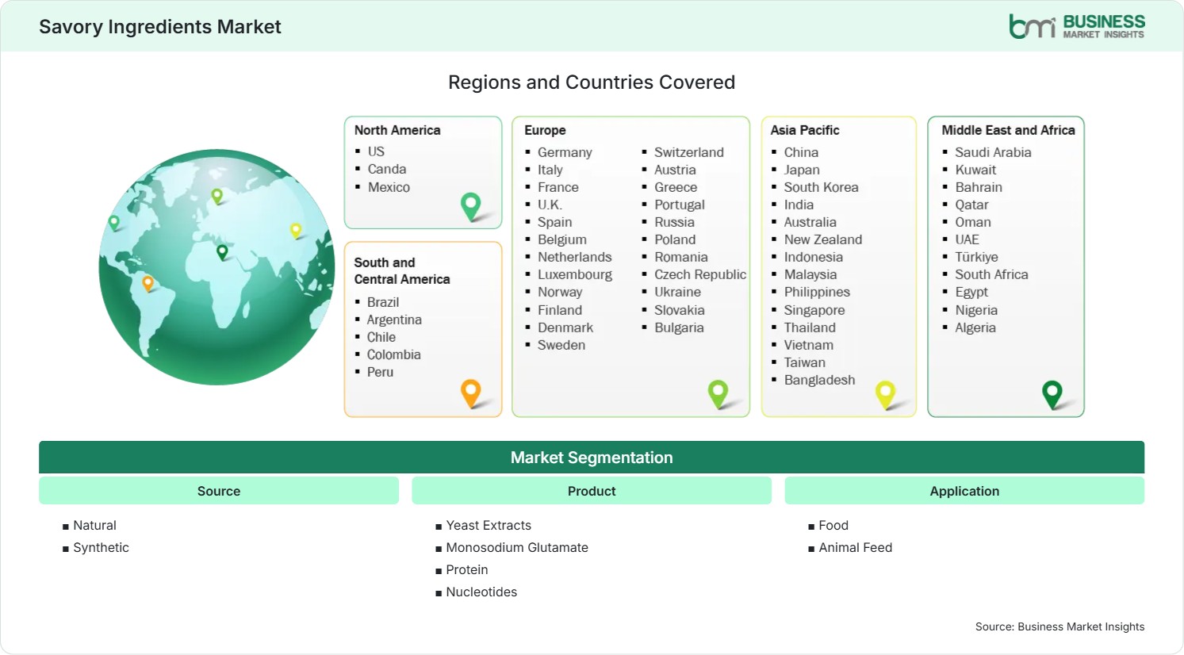Select the Product segmentation header

(x=592, y=491)
